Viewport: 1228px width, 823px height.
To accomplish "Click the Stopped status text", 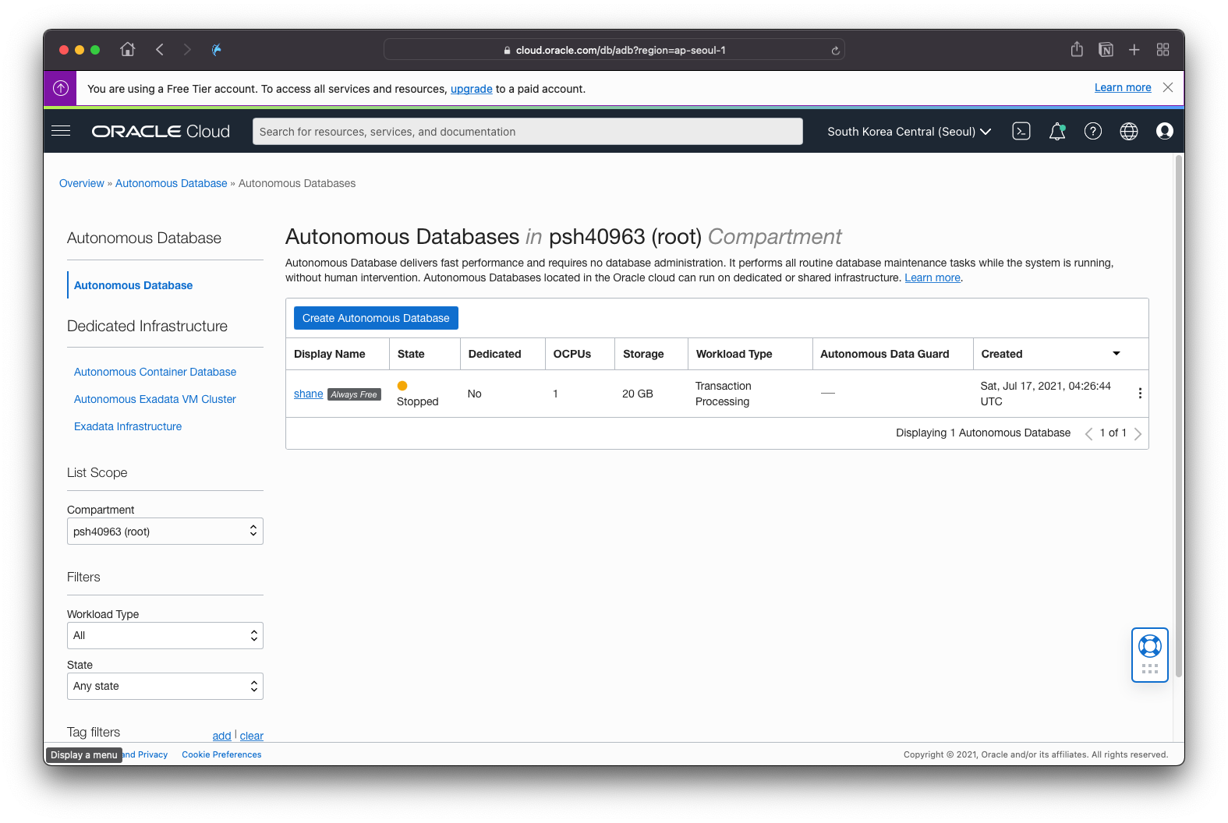I will tap(418, 401).
